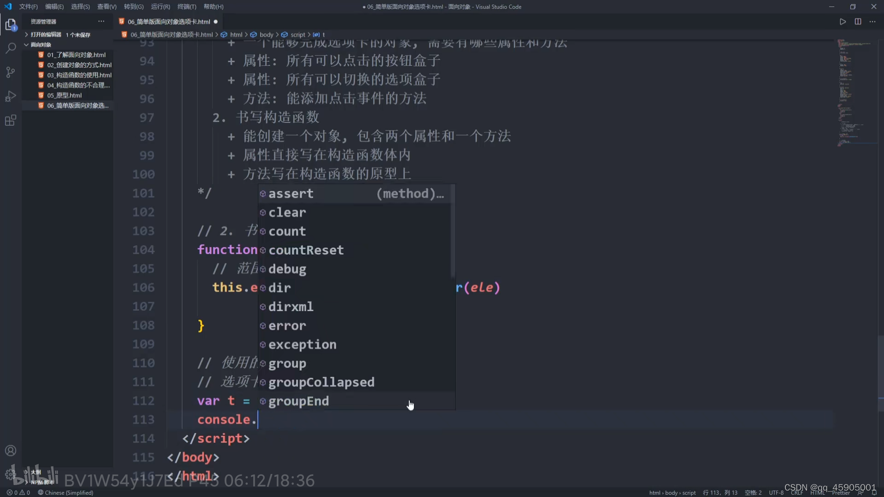
Task: Open the Source Control view
Action: 11,72
